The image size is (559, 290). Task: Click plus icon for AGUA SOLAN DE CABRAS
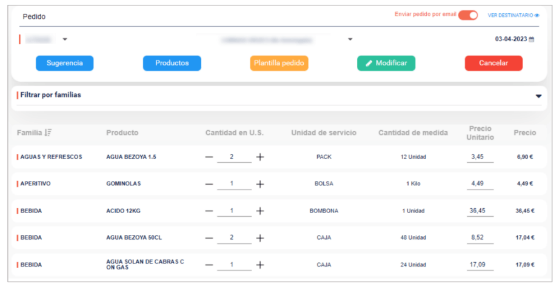point(259,265)
